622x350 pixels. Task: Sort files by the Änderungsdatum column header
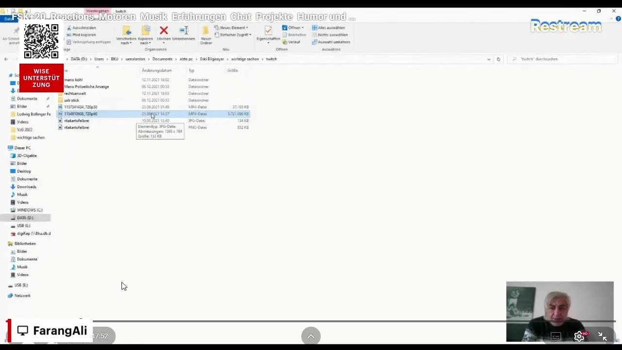[x=157, y=70]
